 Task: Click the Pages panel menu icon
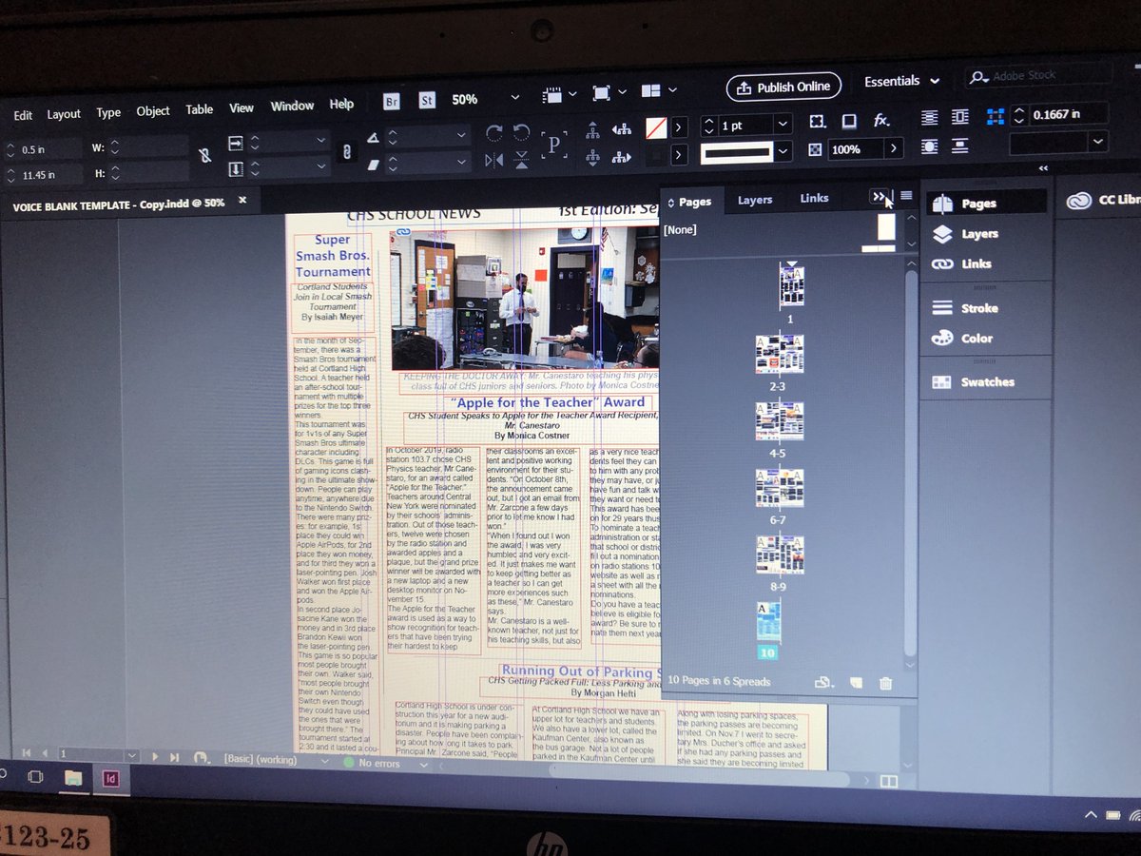tap(906, 196)
